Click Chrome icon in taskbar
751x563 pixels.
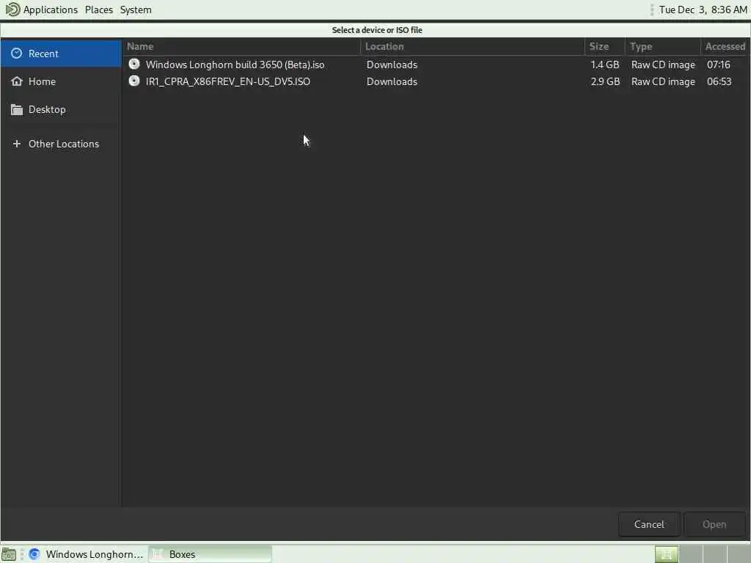(x=34, y=554)
